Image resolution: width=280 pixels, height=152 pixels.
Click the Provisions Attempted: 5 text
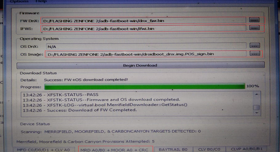[x=85, y=142]
